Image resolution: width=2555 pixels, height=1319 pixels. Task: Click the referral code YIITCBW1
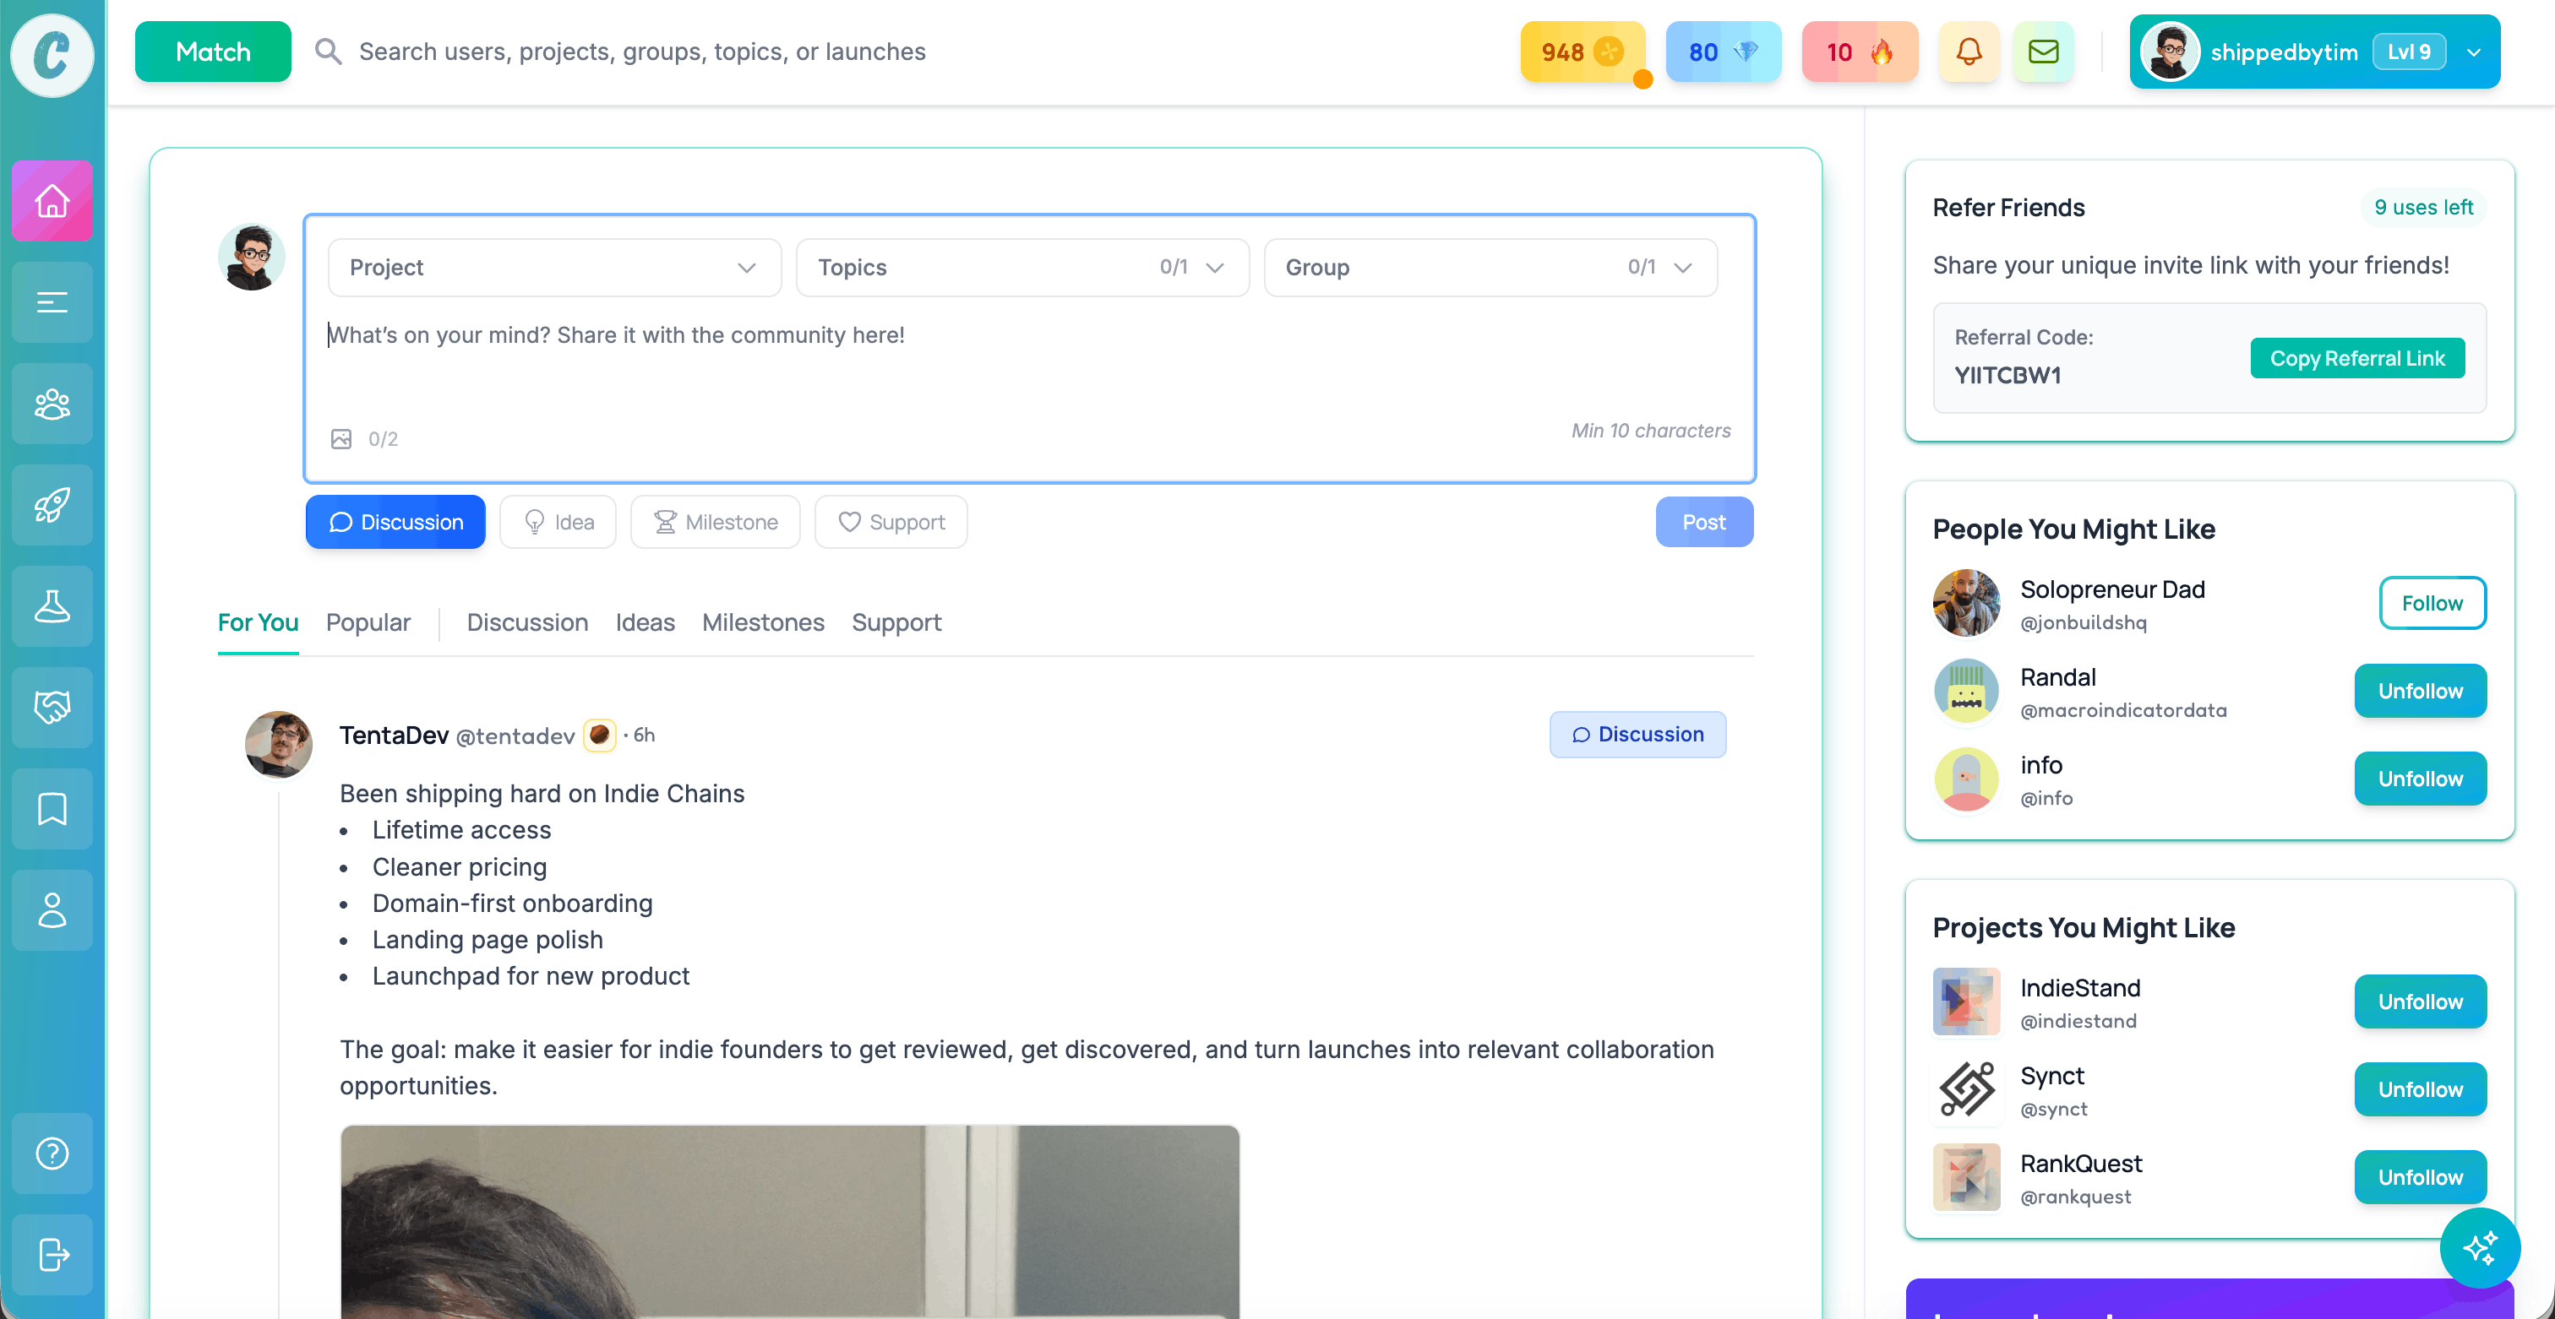click(x=2007, y=376)
